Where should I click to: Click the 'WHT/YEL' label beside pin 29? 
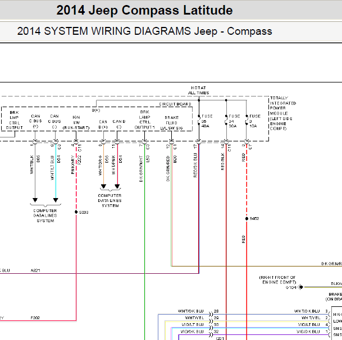click(194, 318)
